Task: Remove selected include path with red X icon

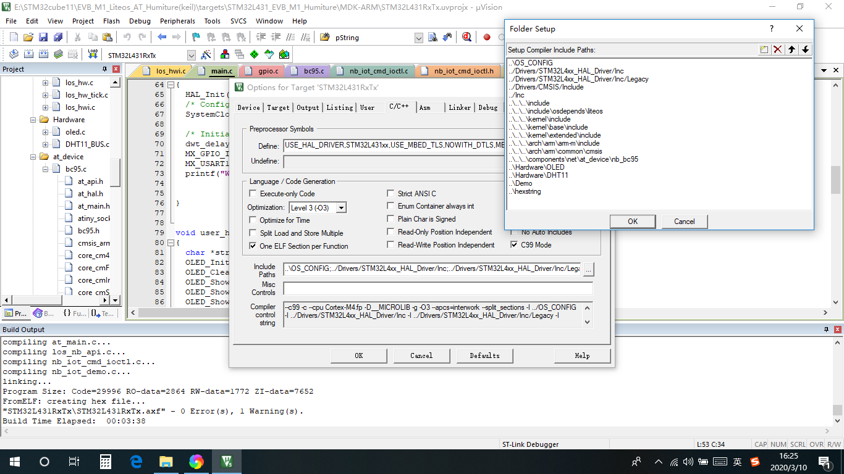Action: (777, 49)
